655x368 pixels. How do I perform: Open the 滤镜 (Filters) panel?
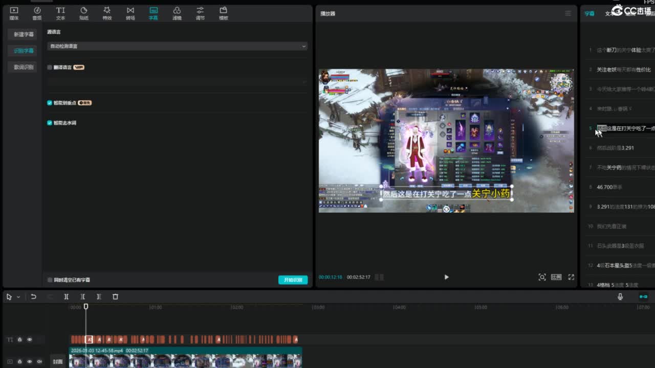point(177,13)
